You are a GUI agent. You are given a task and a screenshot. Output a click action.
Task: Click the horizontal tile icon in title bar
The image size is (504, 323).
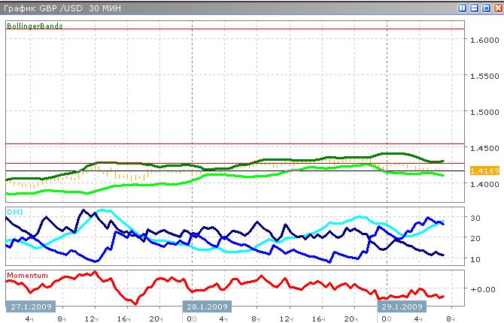tap(475, 8)
